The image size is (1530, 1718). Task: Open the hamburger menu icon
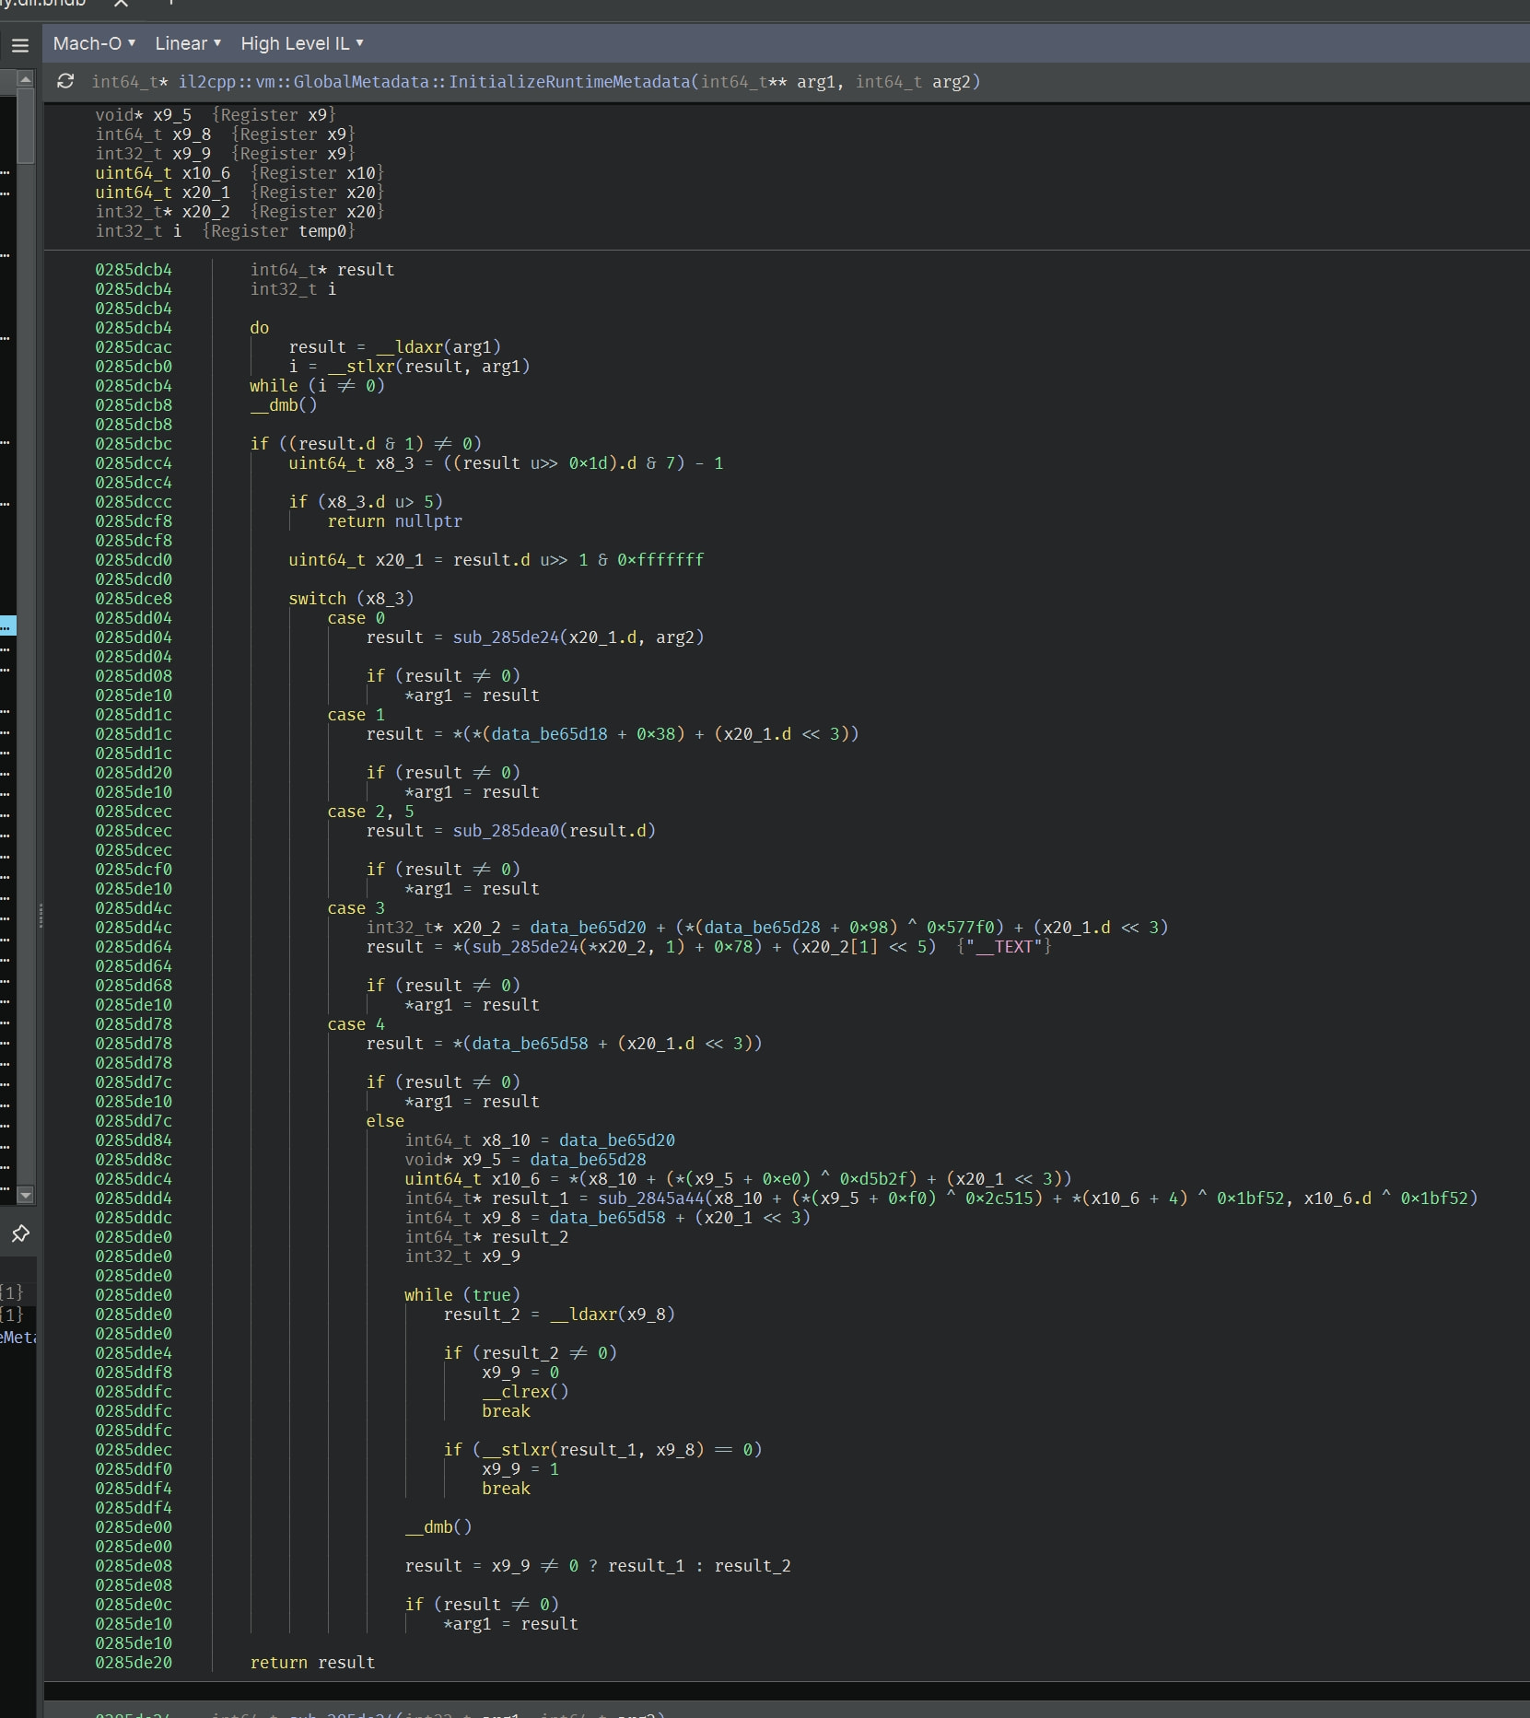coord(20,44)
